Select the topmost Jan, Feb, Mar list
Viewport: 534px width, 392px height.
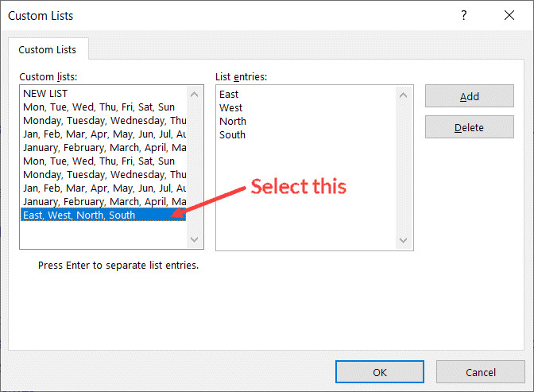[x=103, y=134]
